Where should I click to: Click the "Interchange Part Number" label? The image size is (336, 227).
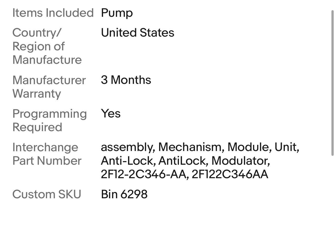(47, 154)
